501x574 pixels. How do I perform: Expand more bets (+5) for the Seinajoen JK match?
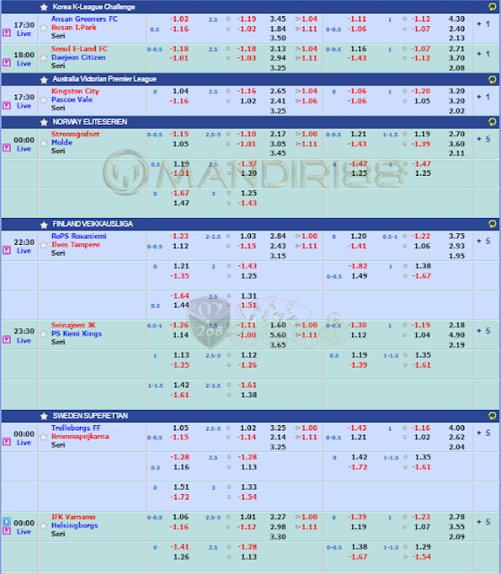tap(483, 331)
